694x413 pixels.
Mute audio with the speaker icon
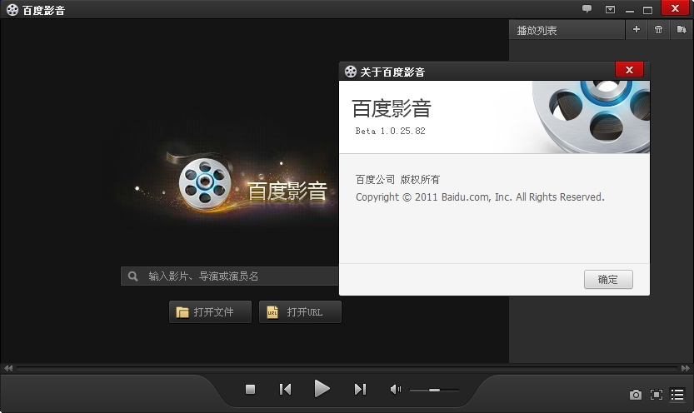coord(395,389)
